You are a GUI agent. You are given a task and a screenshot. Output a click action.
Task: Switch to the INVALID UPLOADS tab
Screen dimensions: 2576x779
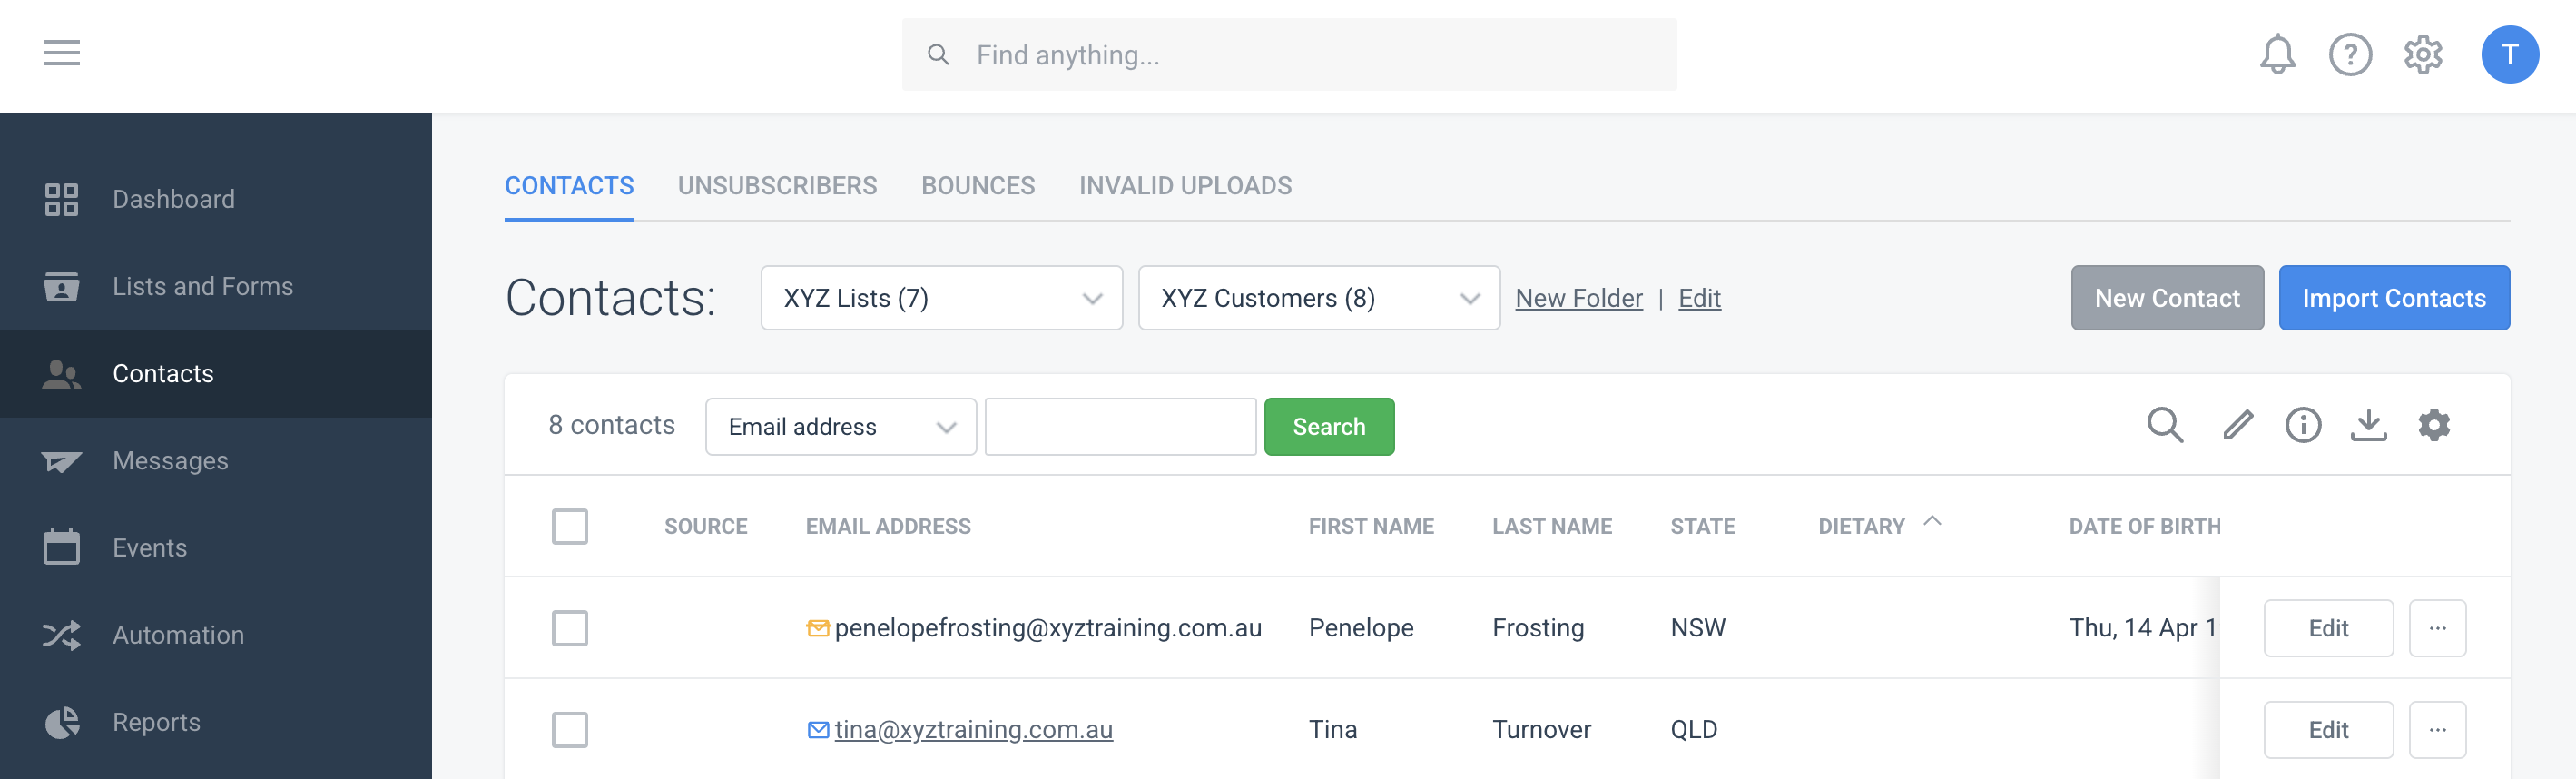[x=1185, y=186]
